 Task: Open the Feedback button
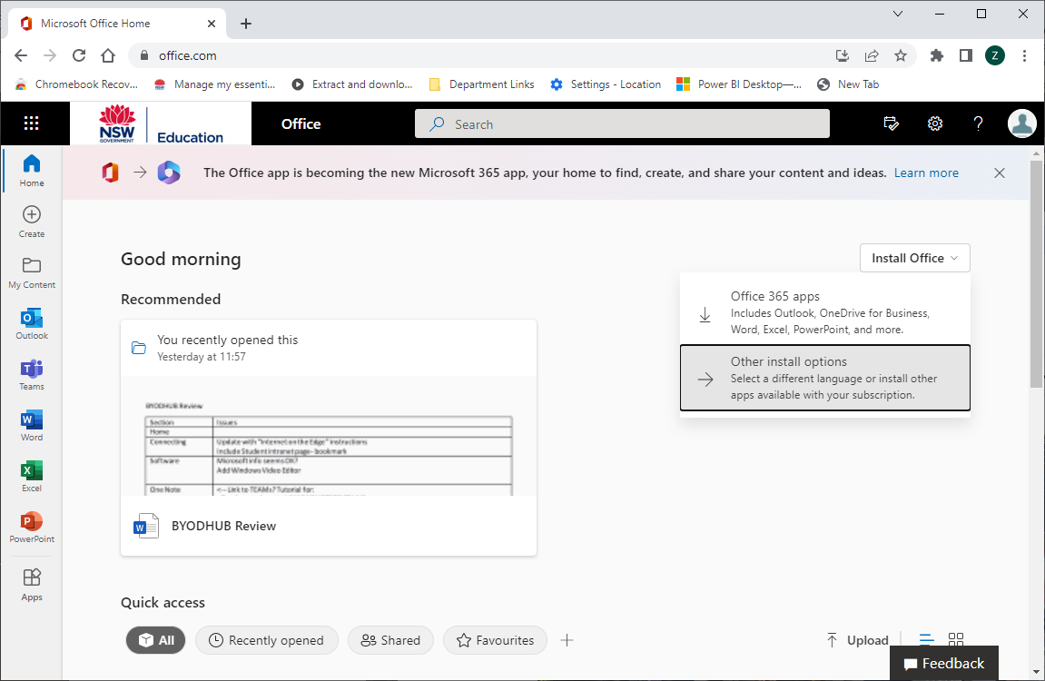[943, 664]
